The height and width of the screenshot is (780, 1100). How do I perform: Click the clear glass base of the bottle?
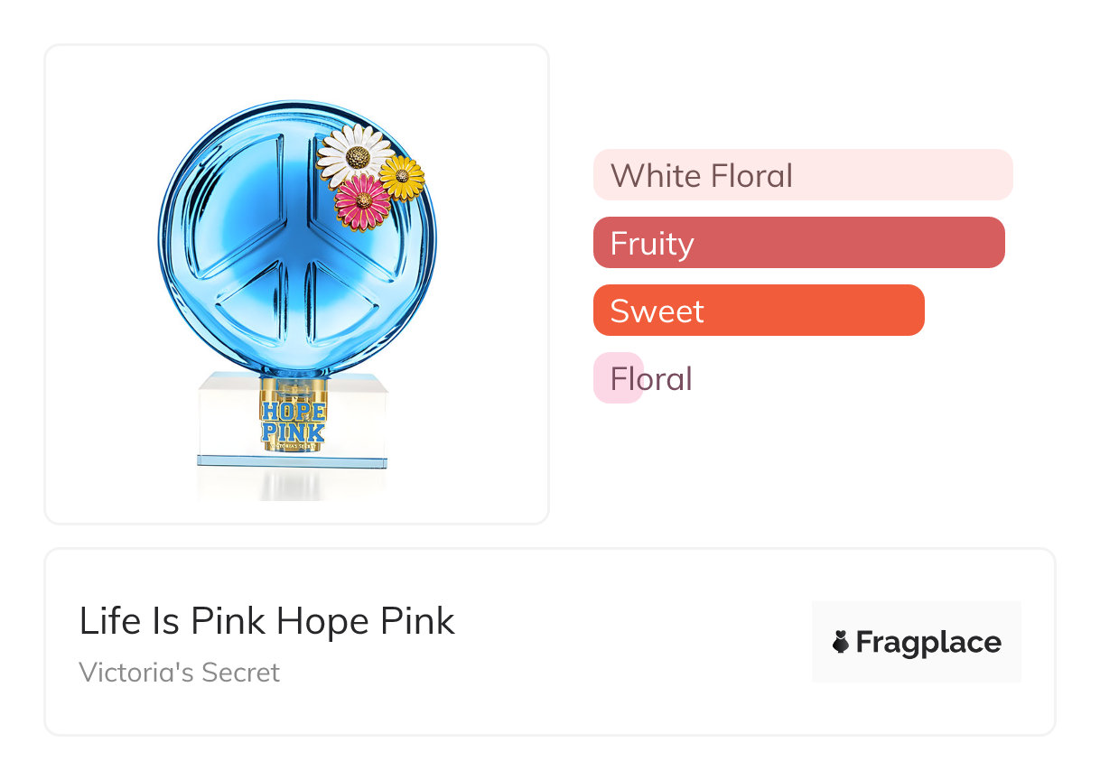coord(226,420)
